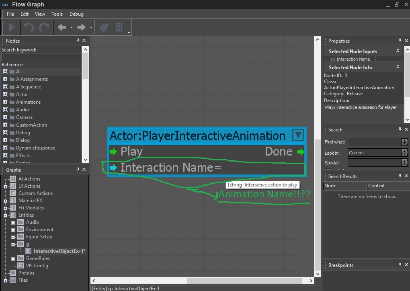Pin the SearchResults panel
Screen dimensions: 410x291
[x=400, y=176]
